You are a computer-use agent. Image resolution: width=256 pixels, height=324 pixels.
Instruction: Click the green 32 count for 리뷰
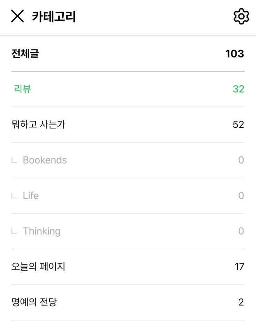pyautogui.click(x=238, y=89)
